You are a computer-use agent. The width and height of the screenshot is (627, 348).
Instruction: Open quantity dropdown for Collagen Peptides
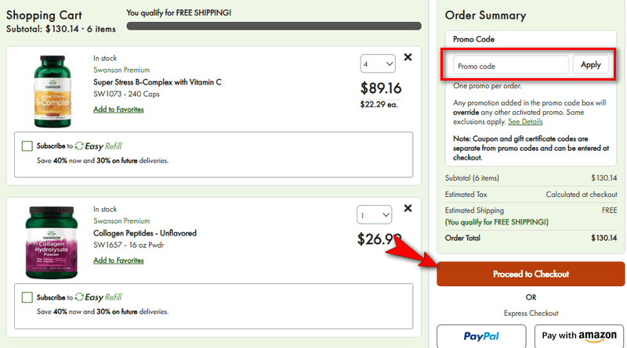pyautogui.click(x=374, y=215)
